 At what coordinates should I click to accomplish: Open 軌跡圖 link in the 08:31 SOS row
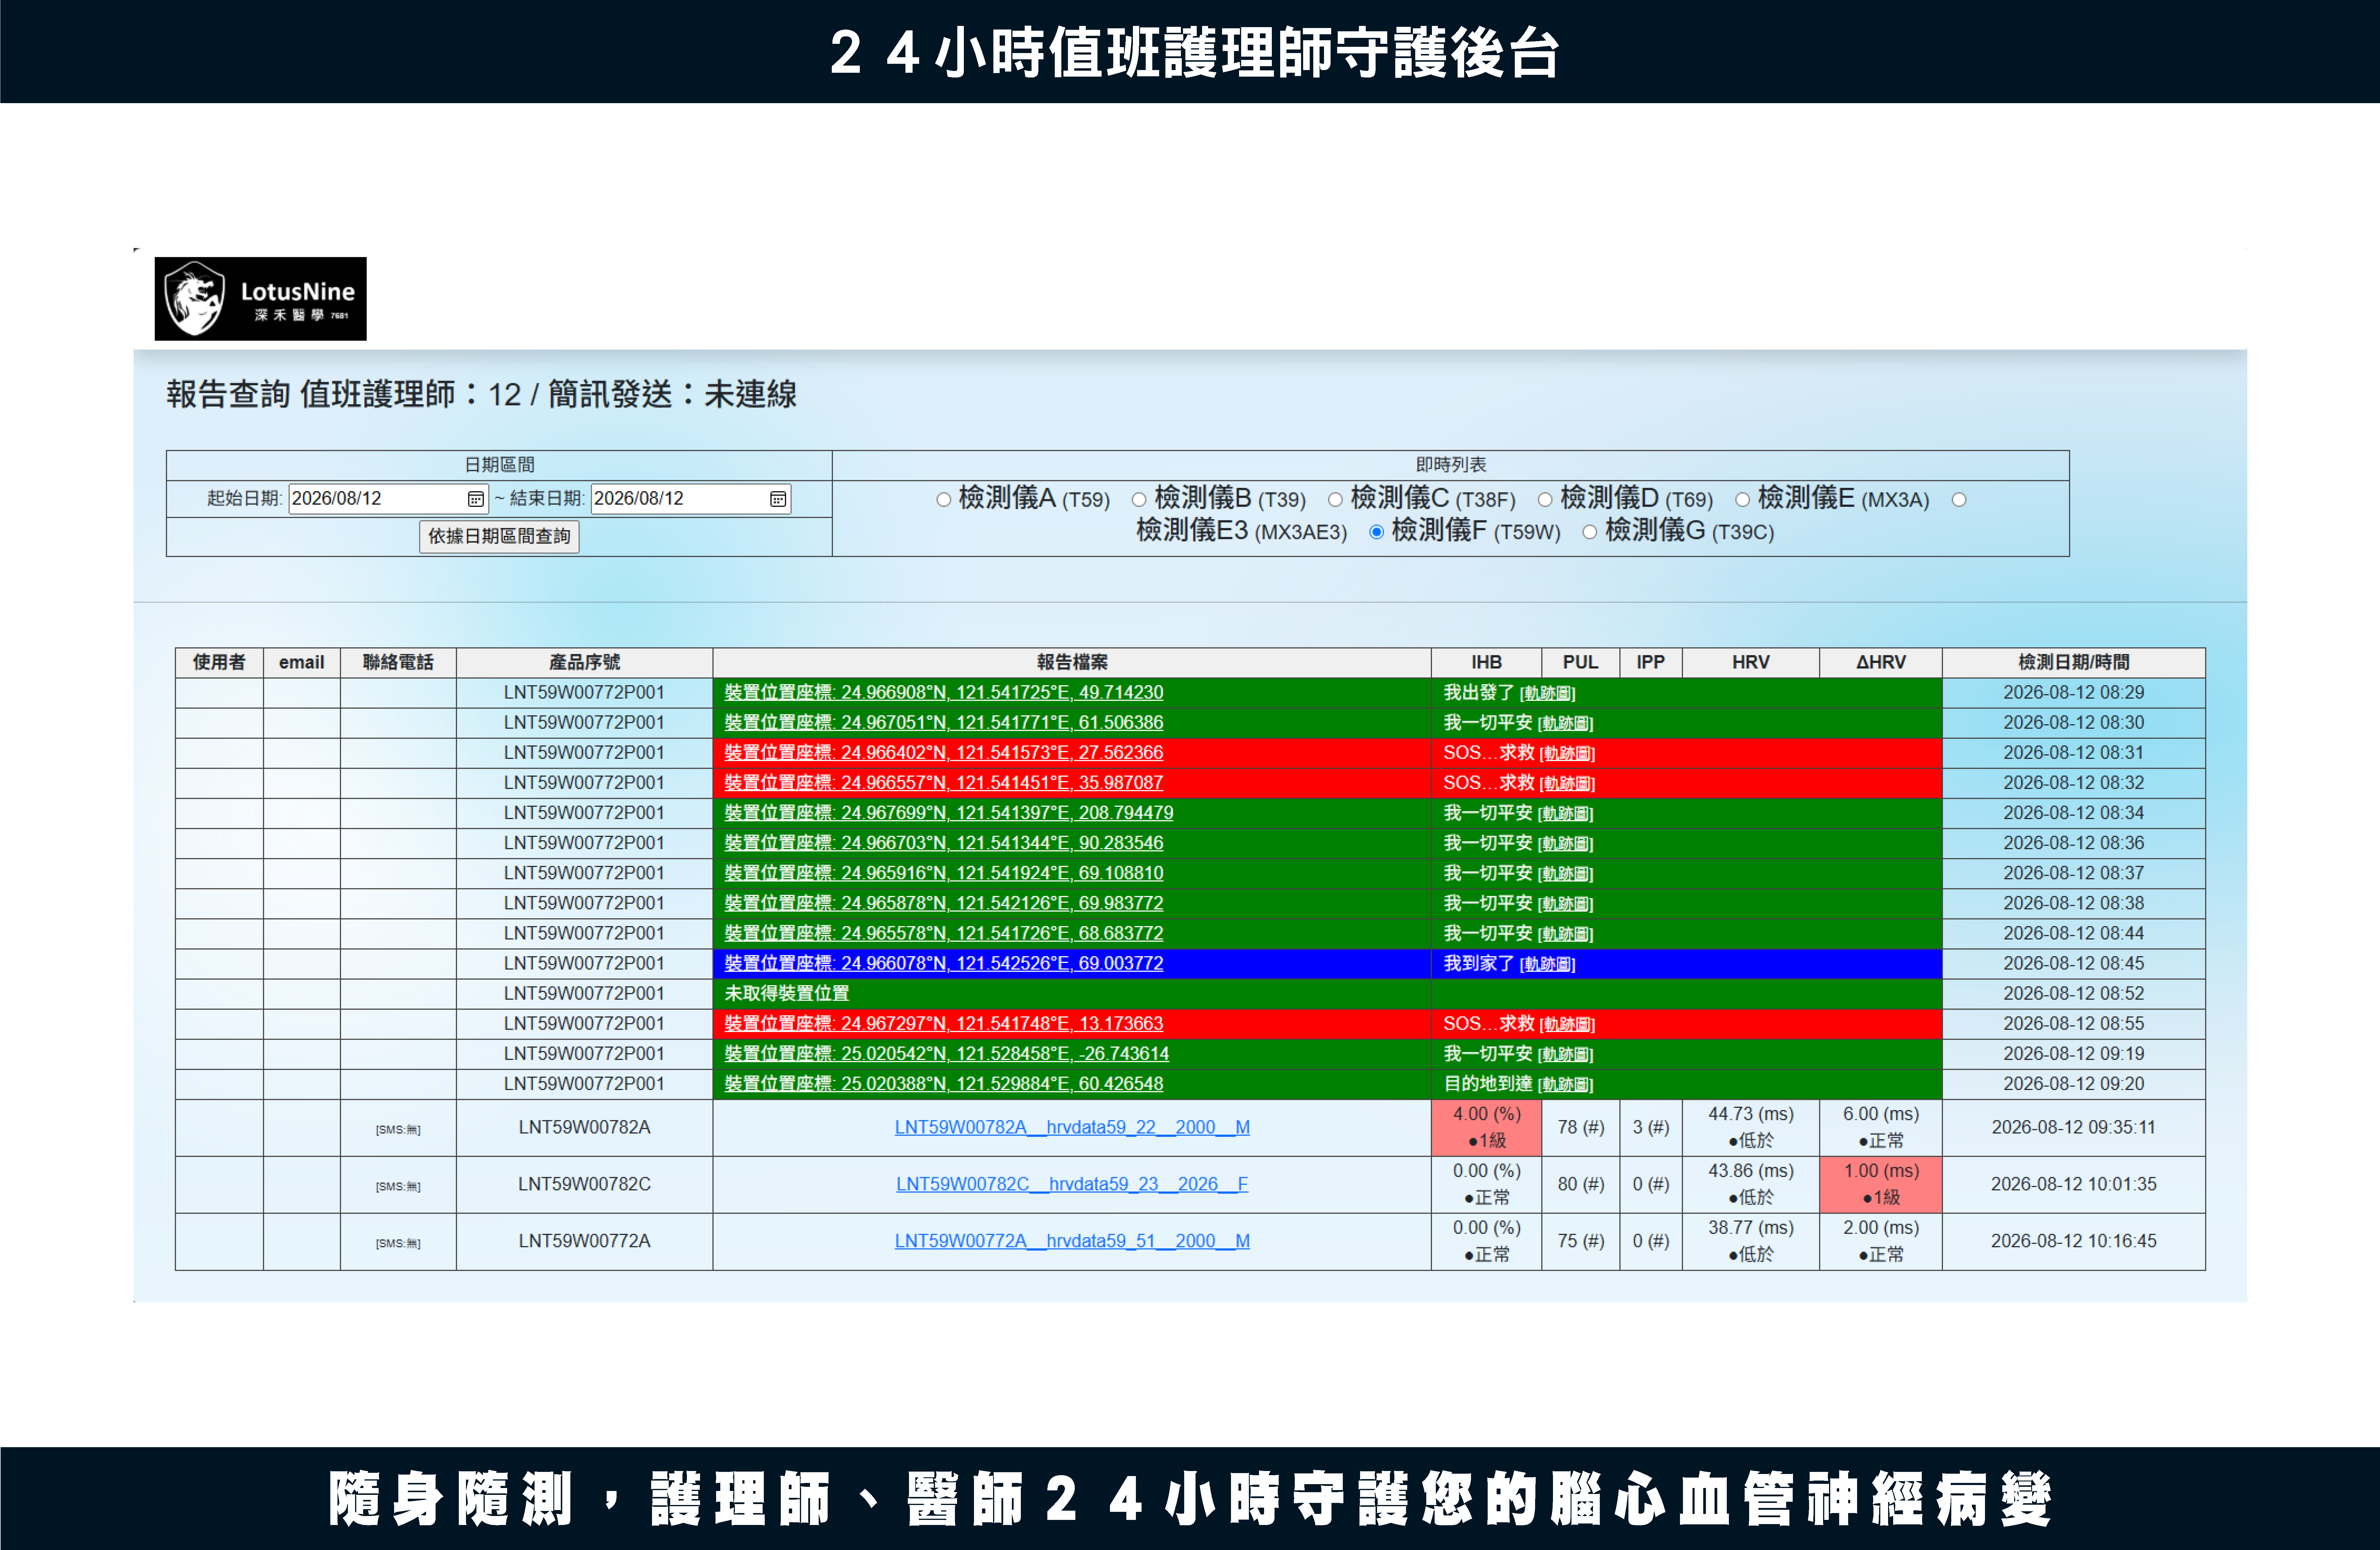pyautogui.click(x=1567, y=754)
